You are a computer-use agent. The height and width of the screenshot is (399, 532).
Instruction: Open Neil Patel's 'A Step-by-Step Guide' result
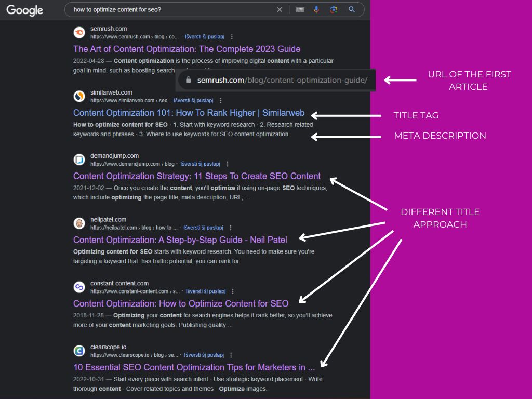[180, 240]
